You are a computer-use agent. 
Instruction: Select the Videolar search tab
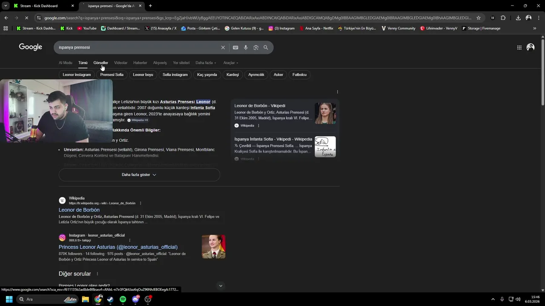(x=120, y=63)
